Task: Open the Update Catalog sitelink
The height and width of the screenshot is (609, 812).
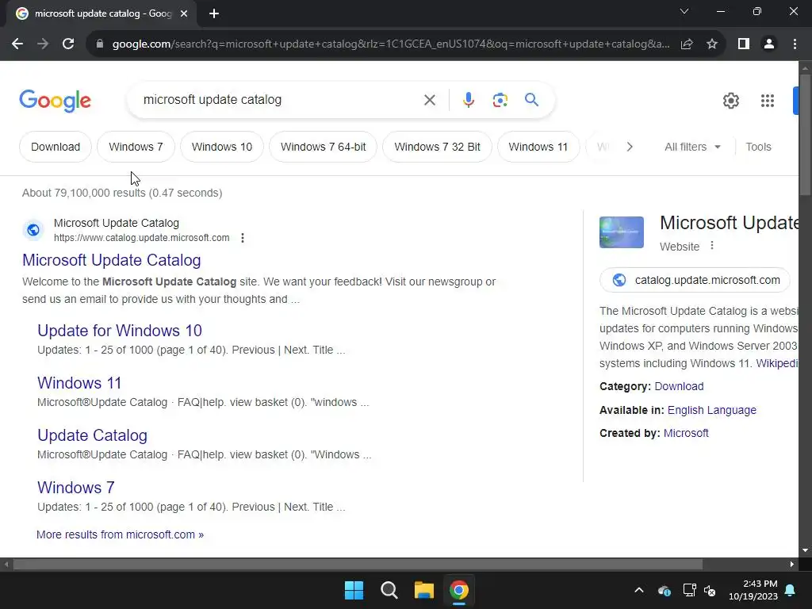Action: 92,435
